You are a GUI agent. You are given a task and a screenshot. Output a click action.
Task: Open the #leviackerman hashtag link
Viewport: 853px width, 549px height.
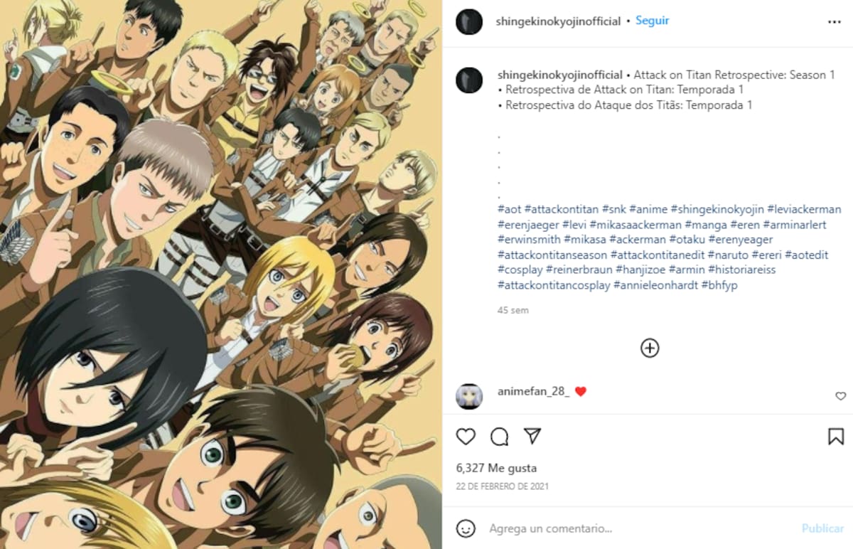click(x=804, y=209)
